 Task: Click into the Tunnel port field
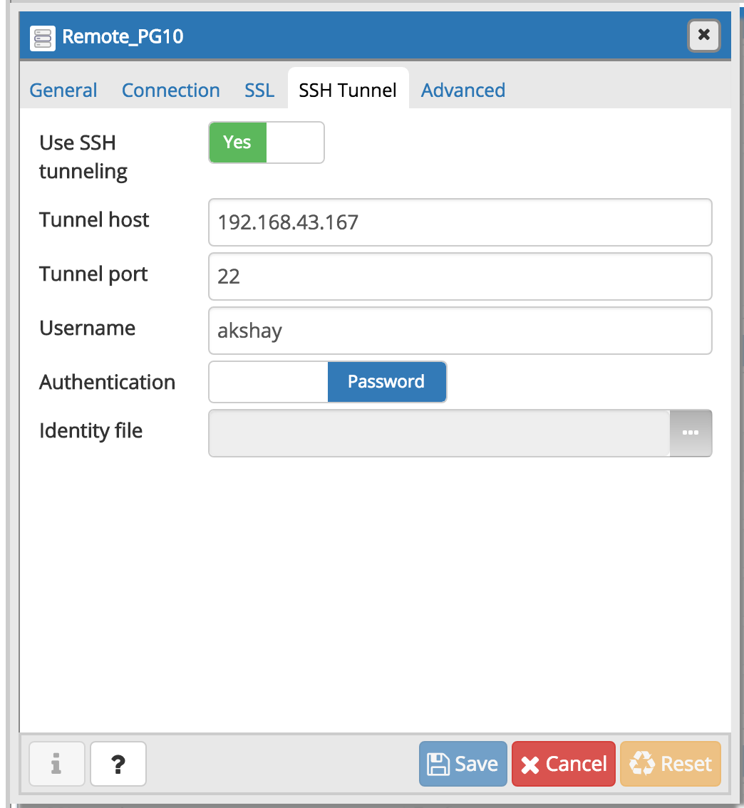coord(460,276)
